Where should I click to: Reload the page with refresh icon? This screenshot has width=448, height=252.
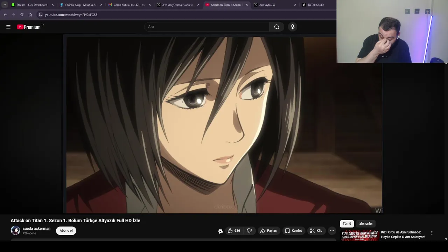point(22,15)
